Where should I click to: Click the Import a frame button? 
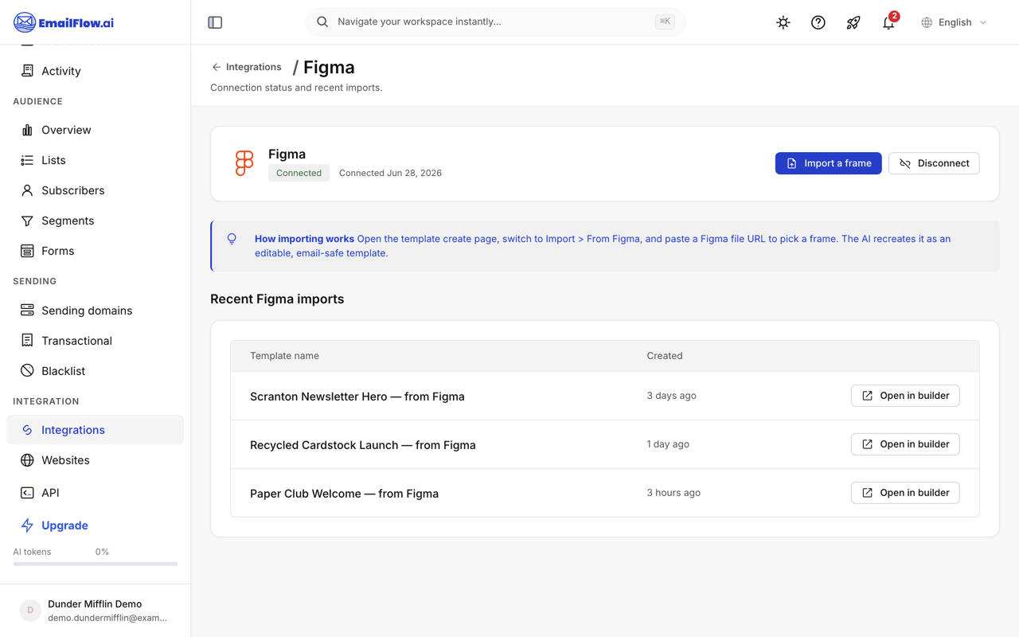tap(828, 163)
